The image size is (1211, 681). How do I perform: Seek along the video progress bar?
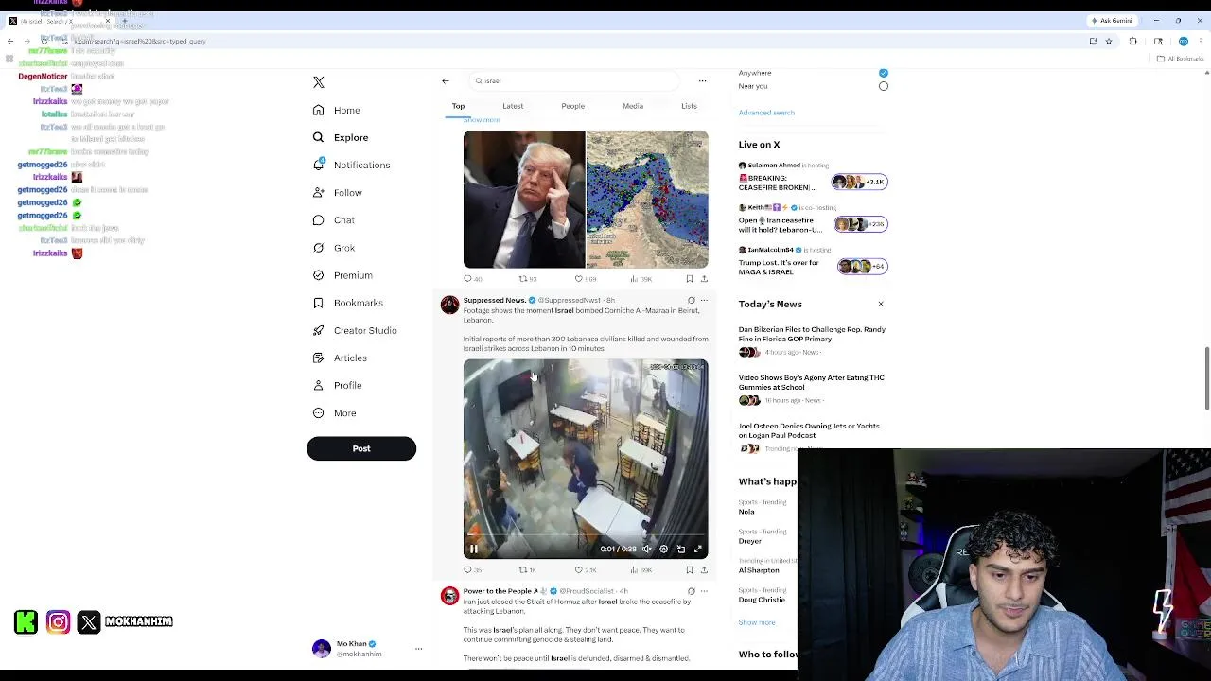click(x=586, y=535)
